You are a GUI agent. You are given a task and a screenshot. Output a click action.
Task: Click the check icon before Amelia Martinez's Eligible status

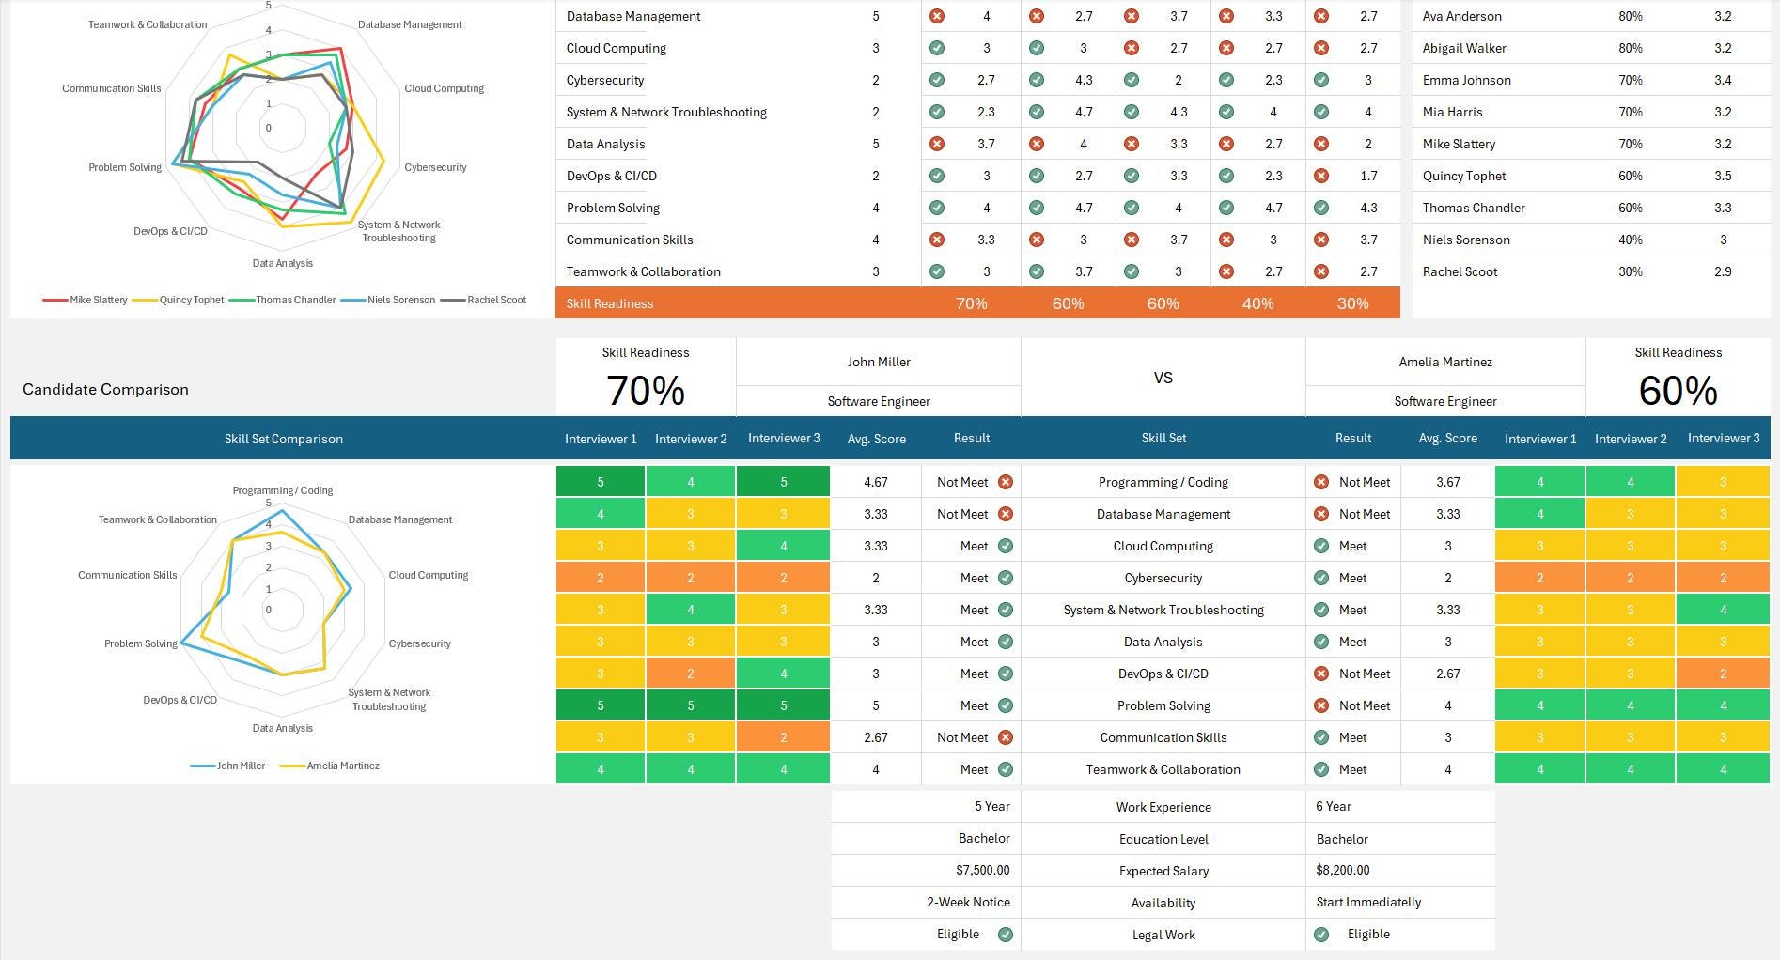coord(1321,934)
